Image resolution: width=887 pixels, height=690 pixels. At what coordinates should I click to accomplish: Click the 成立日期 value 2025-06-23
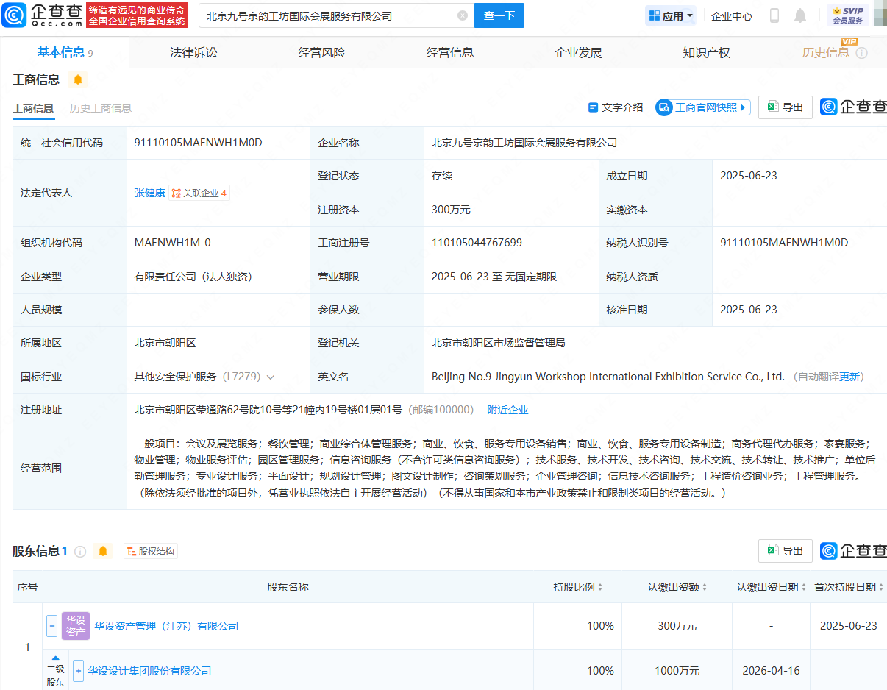coord(749,176)
